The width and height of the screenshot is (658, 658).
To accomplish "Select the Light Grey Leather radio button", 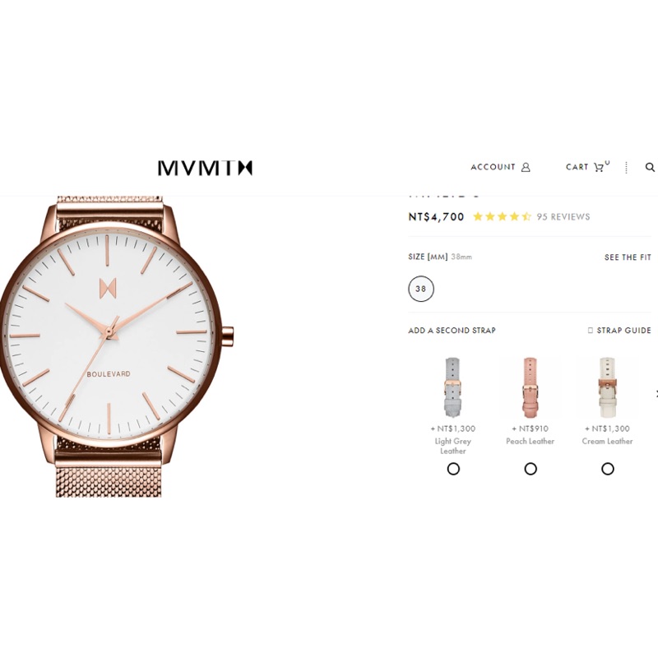I will coord(453,469).
